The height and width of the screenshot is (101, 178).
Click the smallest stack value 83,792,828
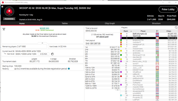pyautogui.click(x=73, y=61)
